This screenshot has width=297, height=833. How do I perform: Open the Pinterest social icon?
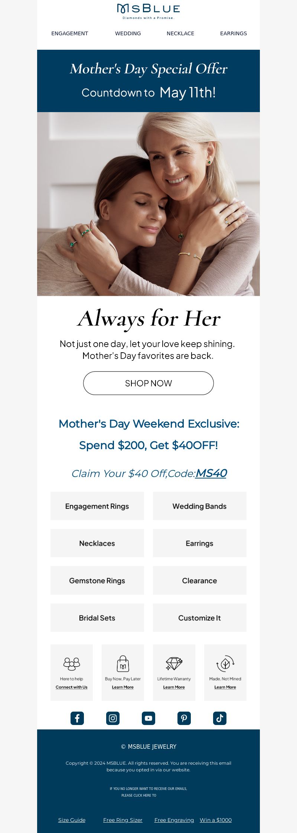pos(184,718)
